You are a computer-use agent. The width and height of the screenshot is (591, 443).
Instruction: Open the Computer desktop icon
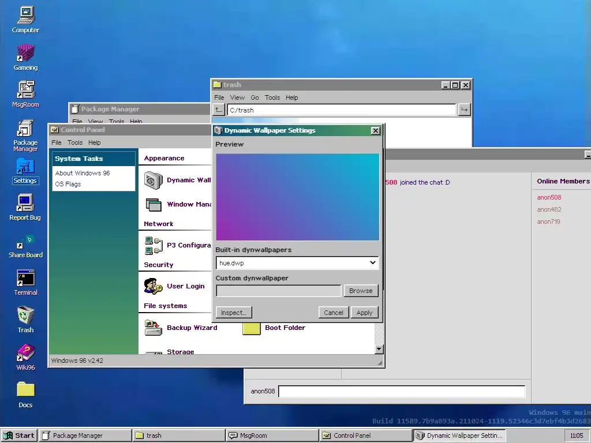[25, 20]
